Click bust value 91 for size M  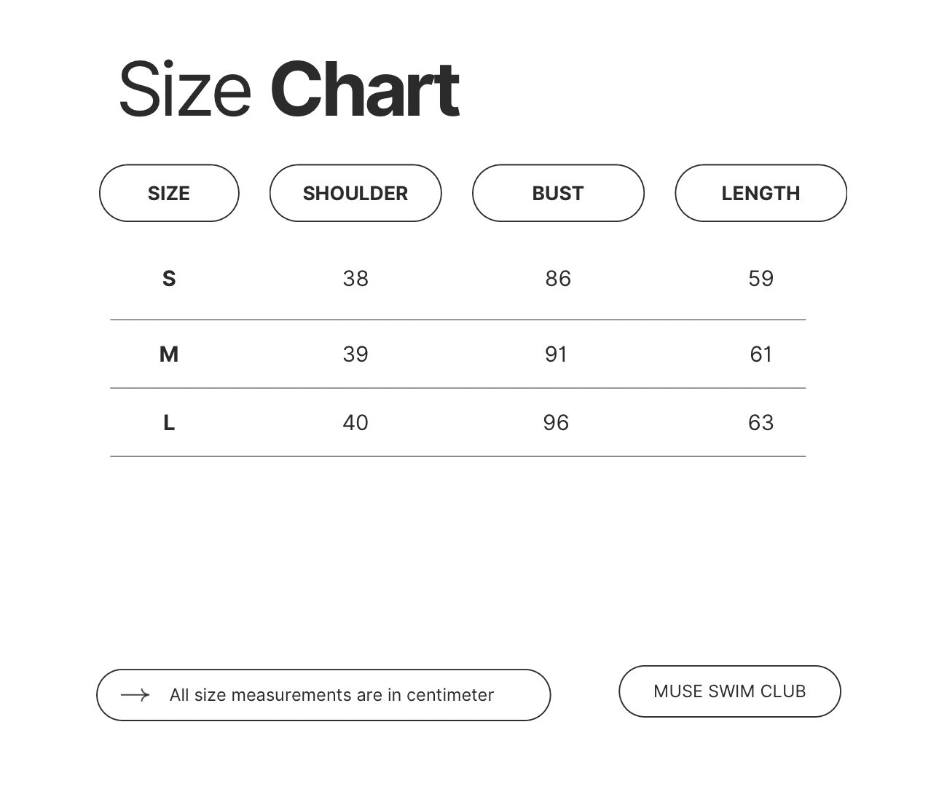[557, 354]
